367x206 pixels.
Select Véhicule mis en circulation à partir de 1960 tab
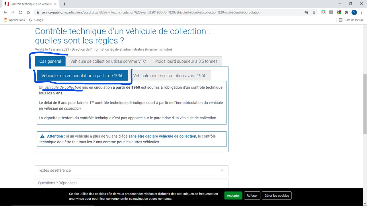pyautogui.click(x=83, y=76)
